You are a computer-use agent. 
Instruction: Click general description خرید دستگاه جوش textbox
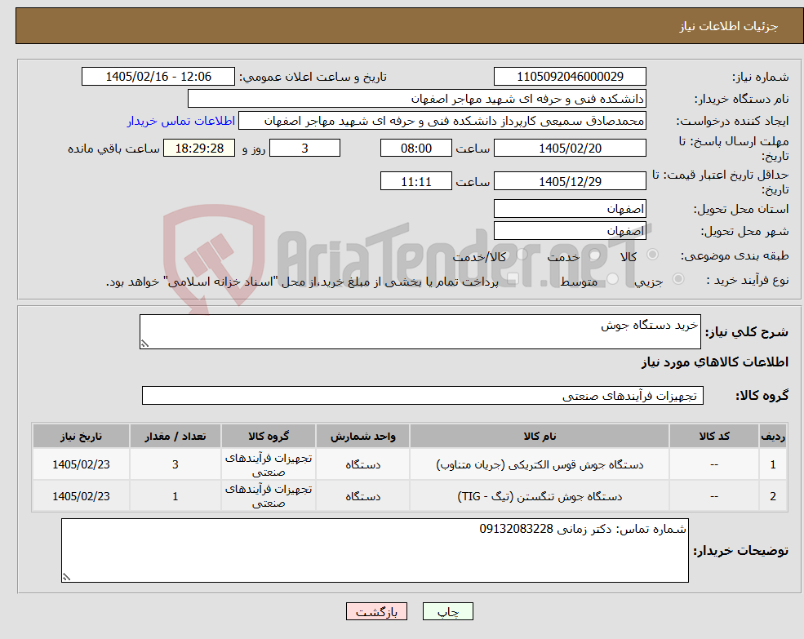tap(420, 332)
